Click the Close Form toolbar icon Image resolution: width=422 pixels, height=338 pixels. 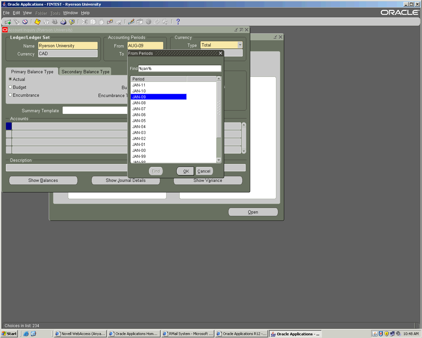[72, 22]
